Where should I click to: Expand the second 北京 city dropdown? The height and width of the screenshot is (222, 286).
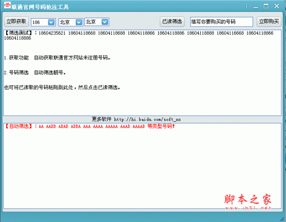105,22
